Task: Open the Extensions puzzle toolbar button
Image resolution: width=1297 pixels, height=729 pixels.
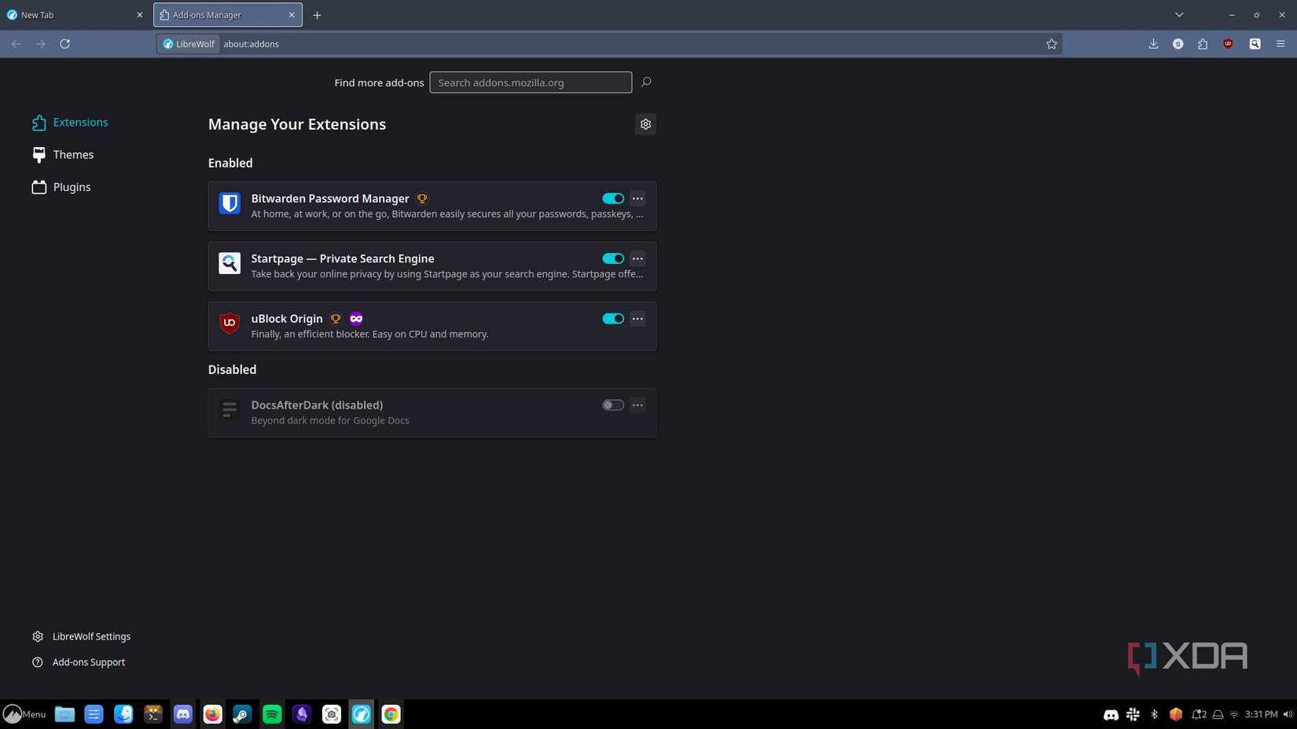Action: click(x=1203, y=44)
